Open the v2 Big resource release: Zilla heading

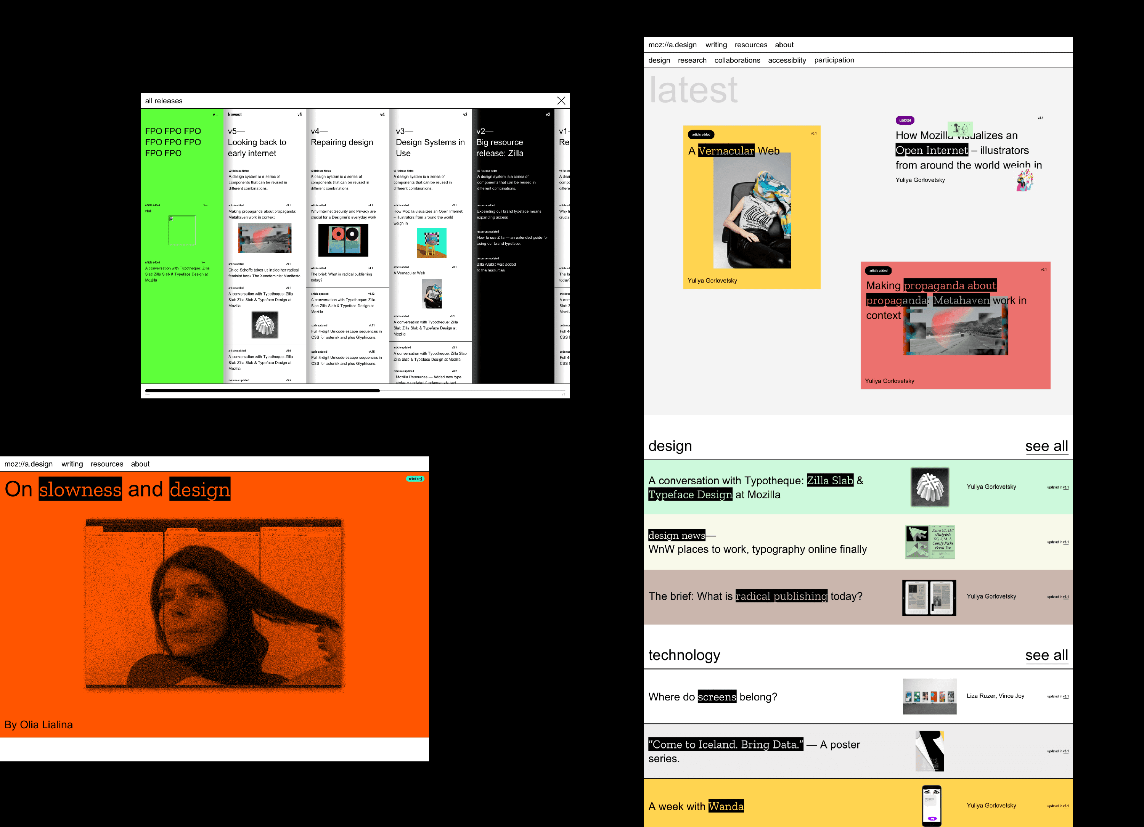[500, 142]
